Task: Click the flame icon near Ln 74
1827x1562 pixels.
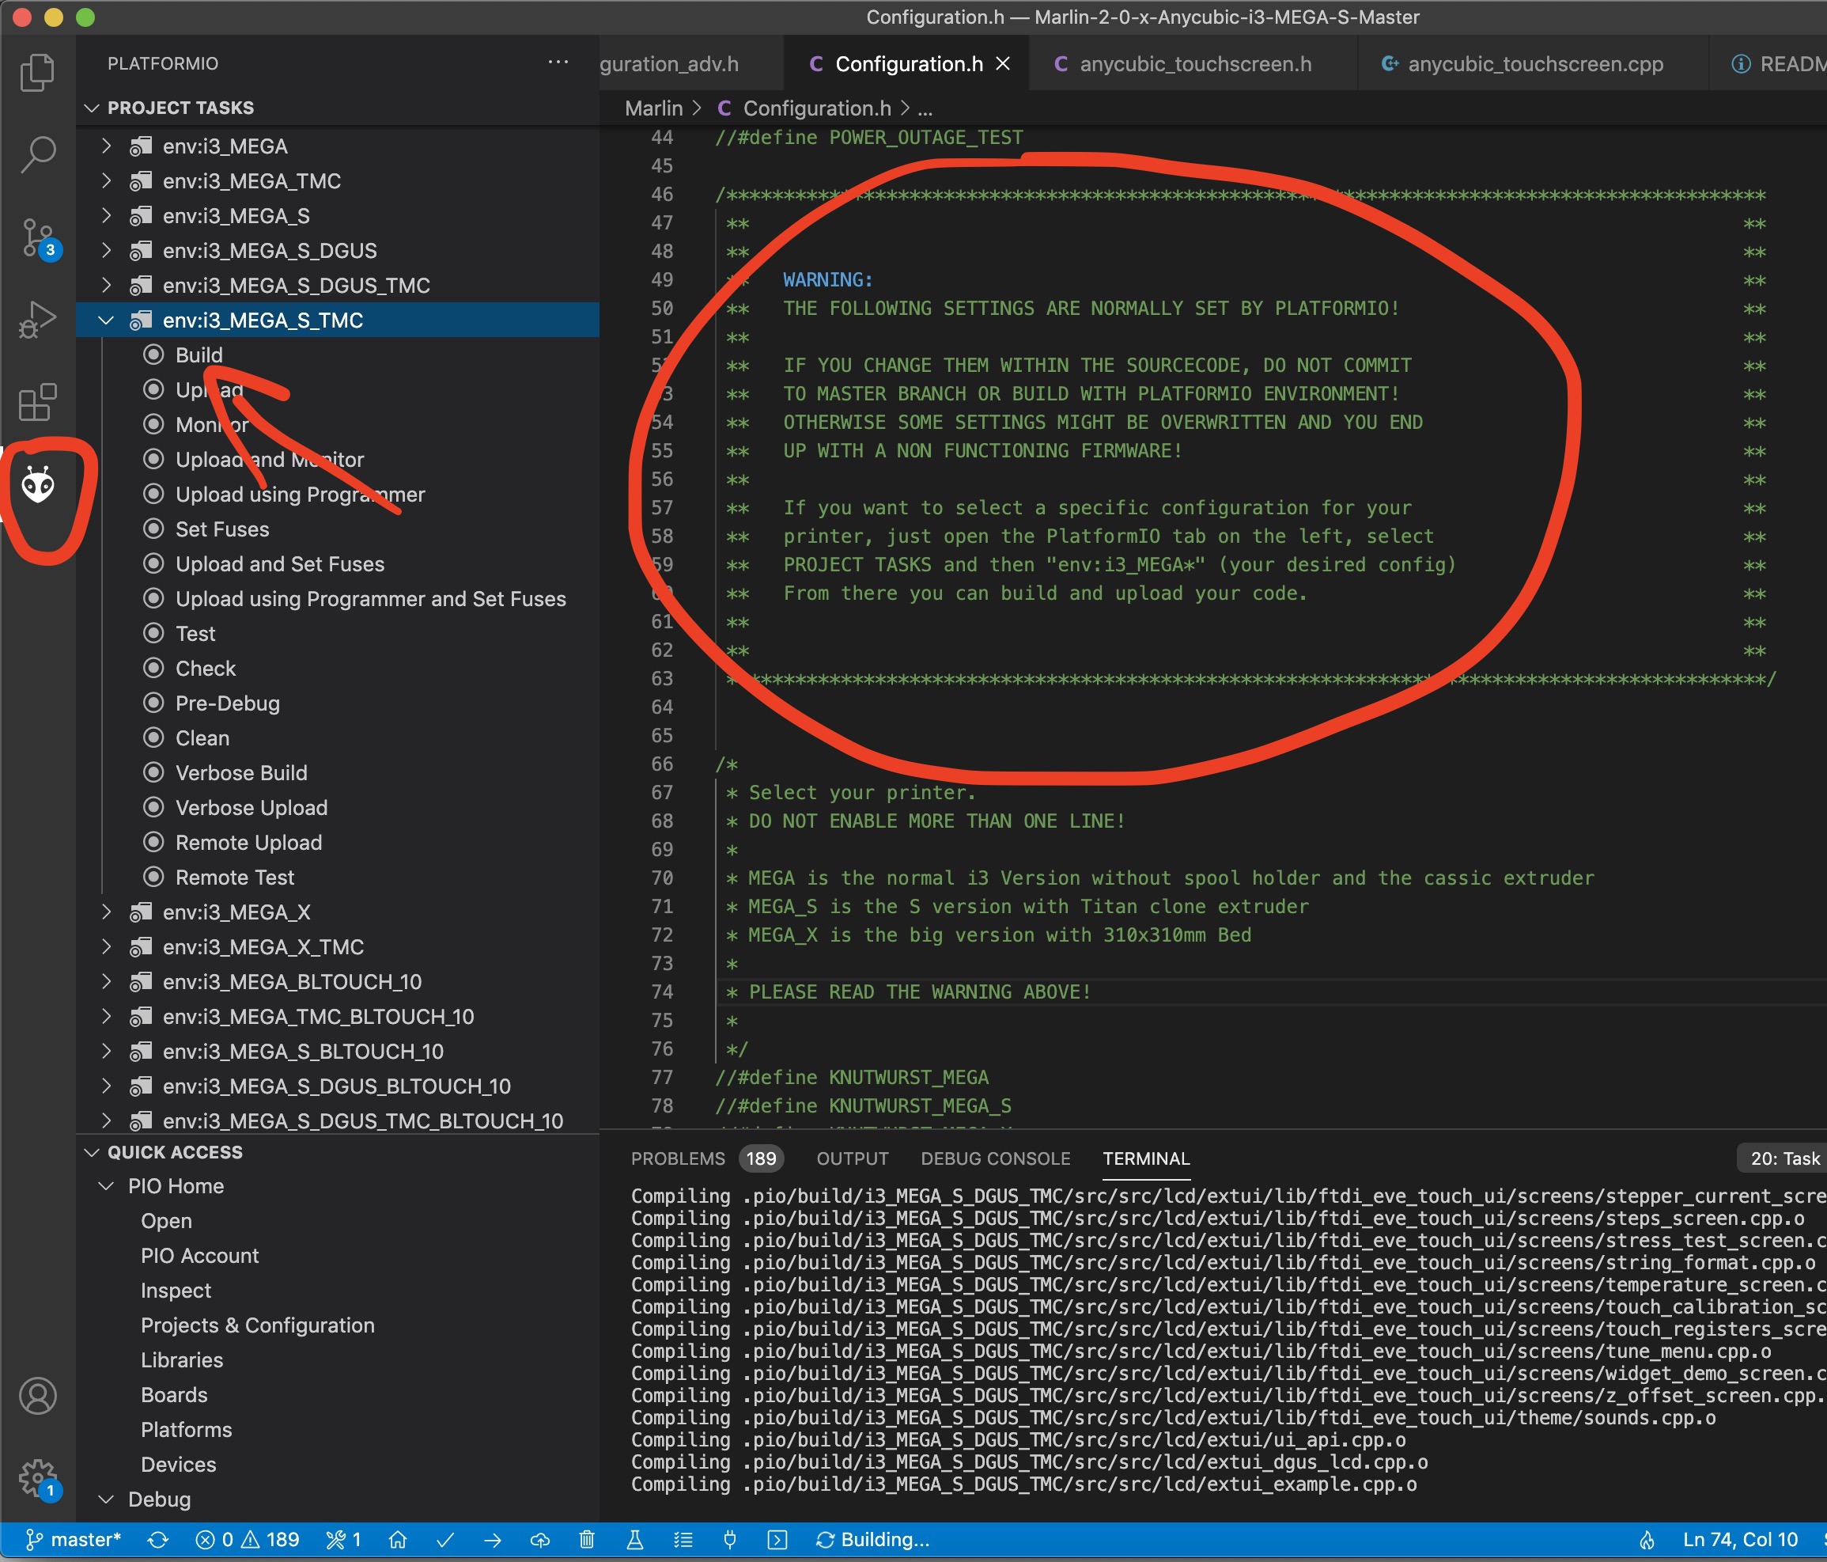Action: 1646,1539
